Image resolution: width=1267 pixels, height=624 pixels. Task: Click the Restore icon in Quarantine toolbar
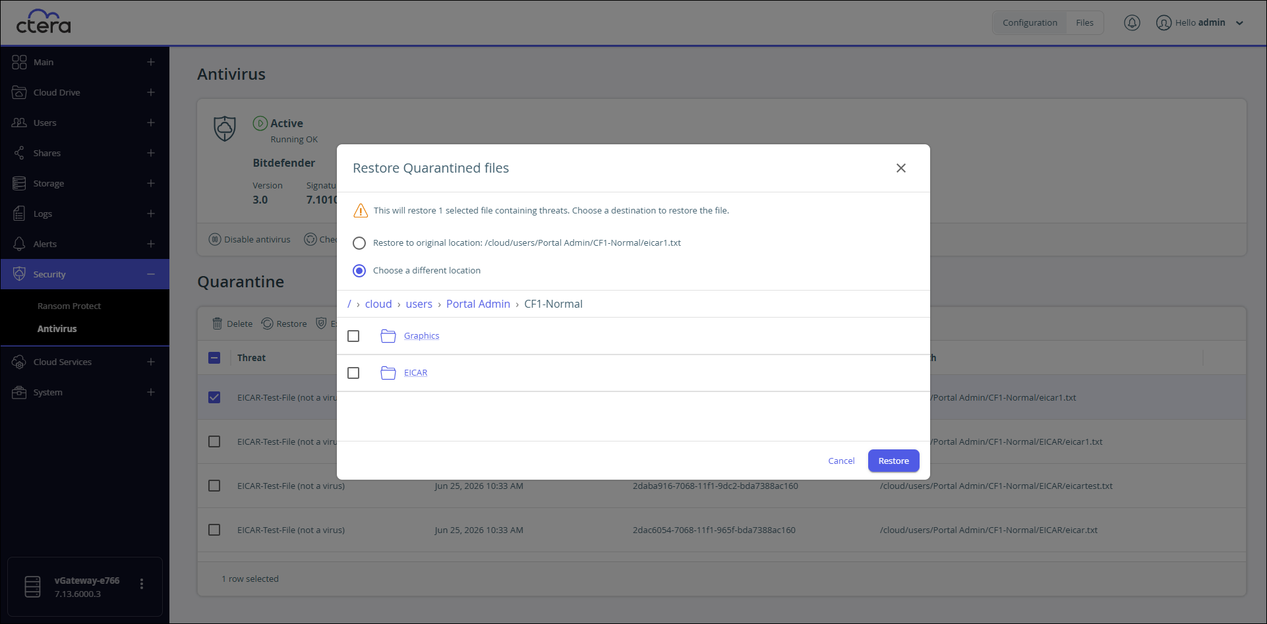267,324
